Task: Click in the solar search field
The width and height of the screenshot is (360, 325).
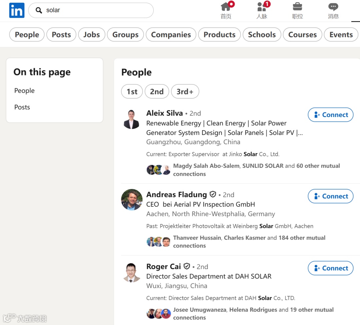Action: coord(91,10)
